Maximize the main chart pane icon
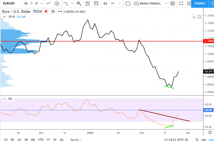Screen dimensions: 214x141 click(x=199, y=17)
